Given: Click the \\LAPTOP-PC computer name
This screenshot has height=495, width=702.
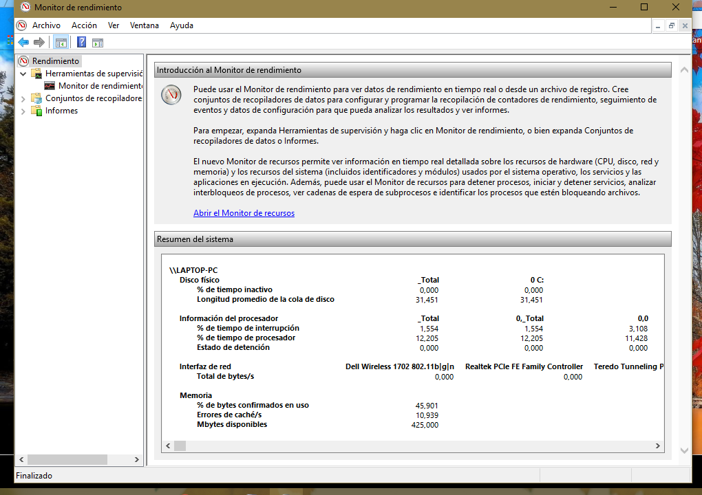Looking at the screenshot, I should (x=193, y=270).
